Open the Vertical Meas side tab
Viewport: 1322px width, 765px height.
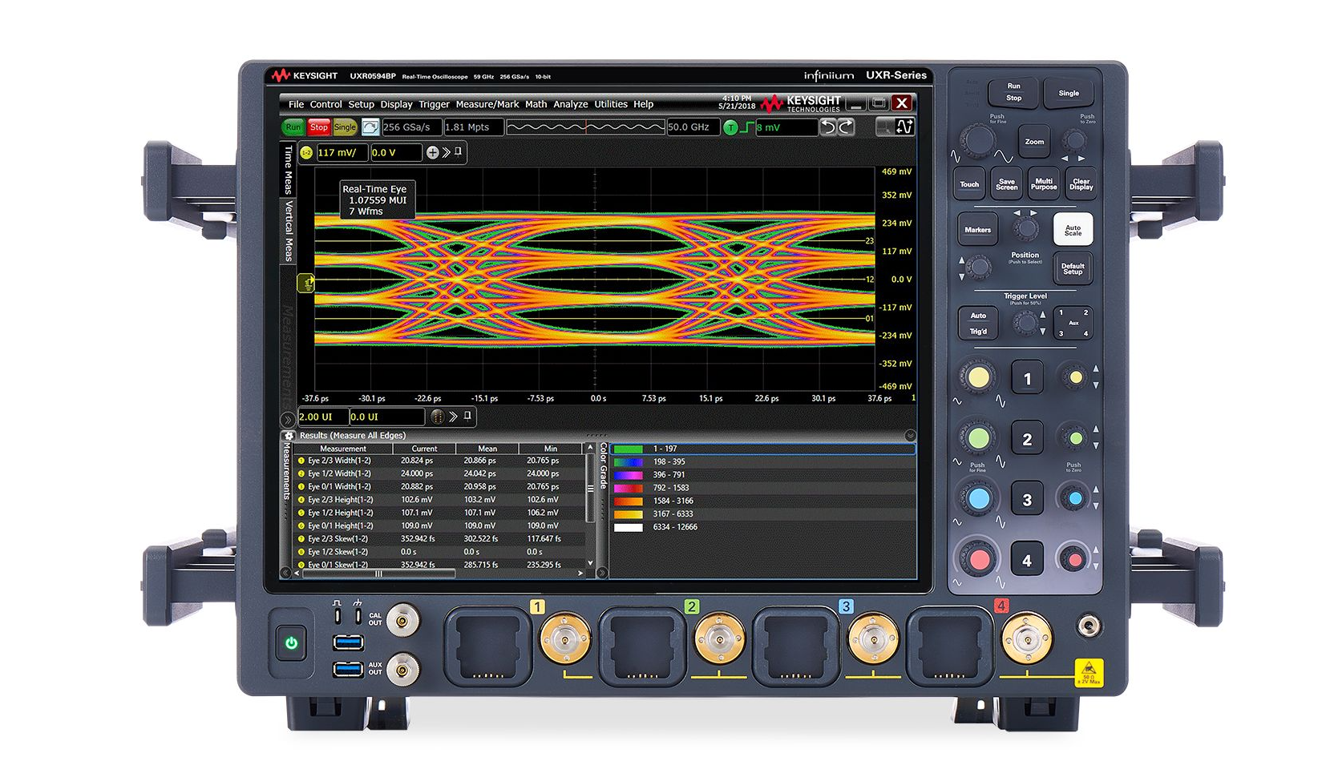[289, 231]
